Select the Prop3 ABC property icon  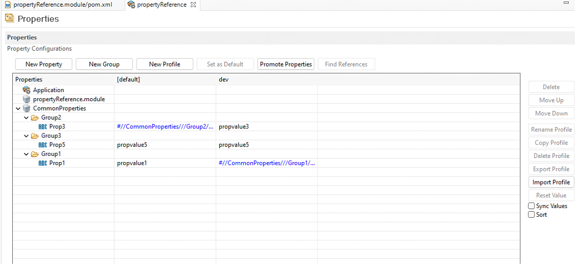point(43,127)
